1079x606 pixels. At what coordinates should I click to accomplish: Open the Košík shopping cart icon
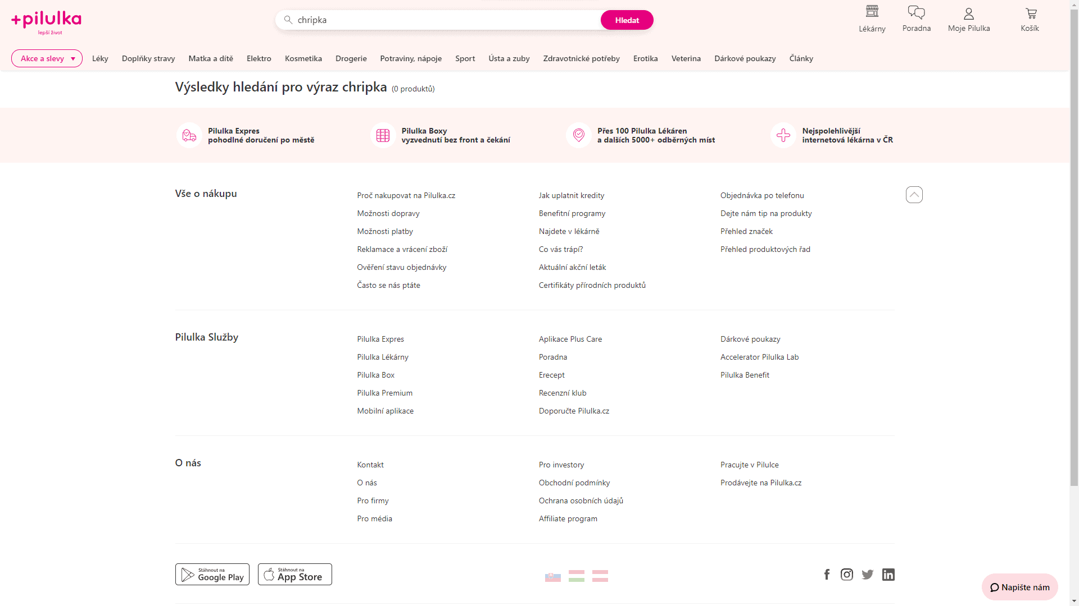[1030, 13]
